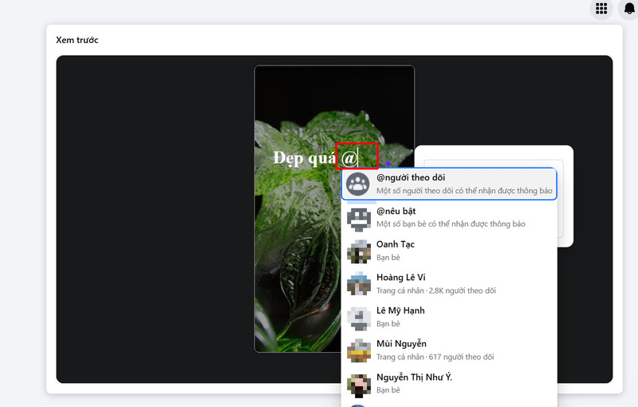Click the followers group icon in mention list

click(x=359, y=184)
